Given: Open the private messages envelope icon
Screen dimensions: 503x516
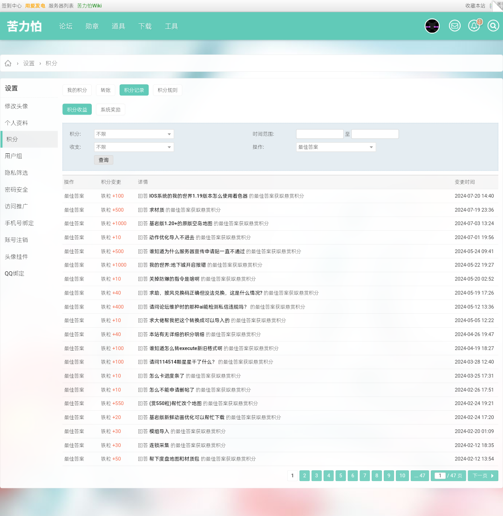Looking at the screenshot, I should coord(455,26).
